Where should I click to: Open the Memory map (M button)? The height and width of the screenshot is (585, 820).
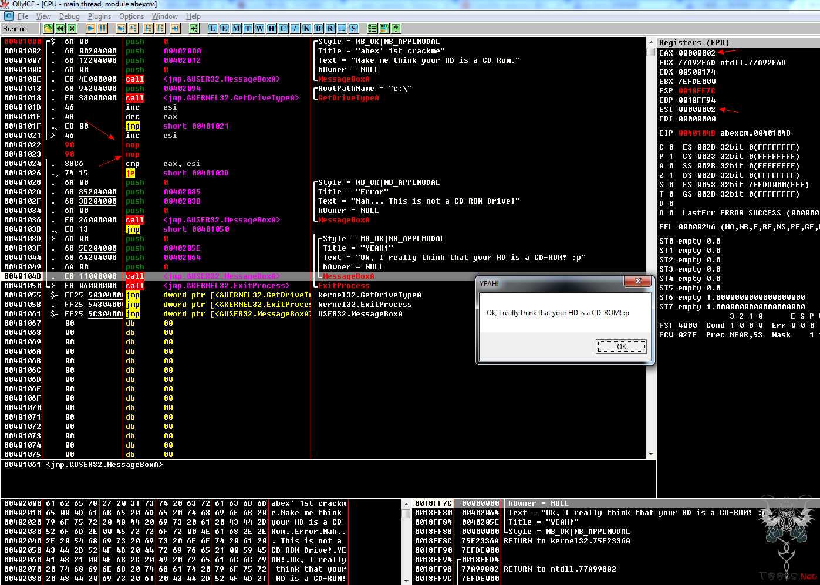(236, 28)
